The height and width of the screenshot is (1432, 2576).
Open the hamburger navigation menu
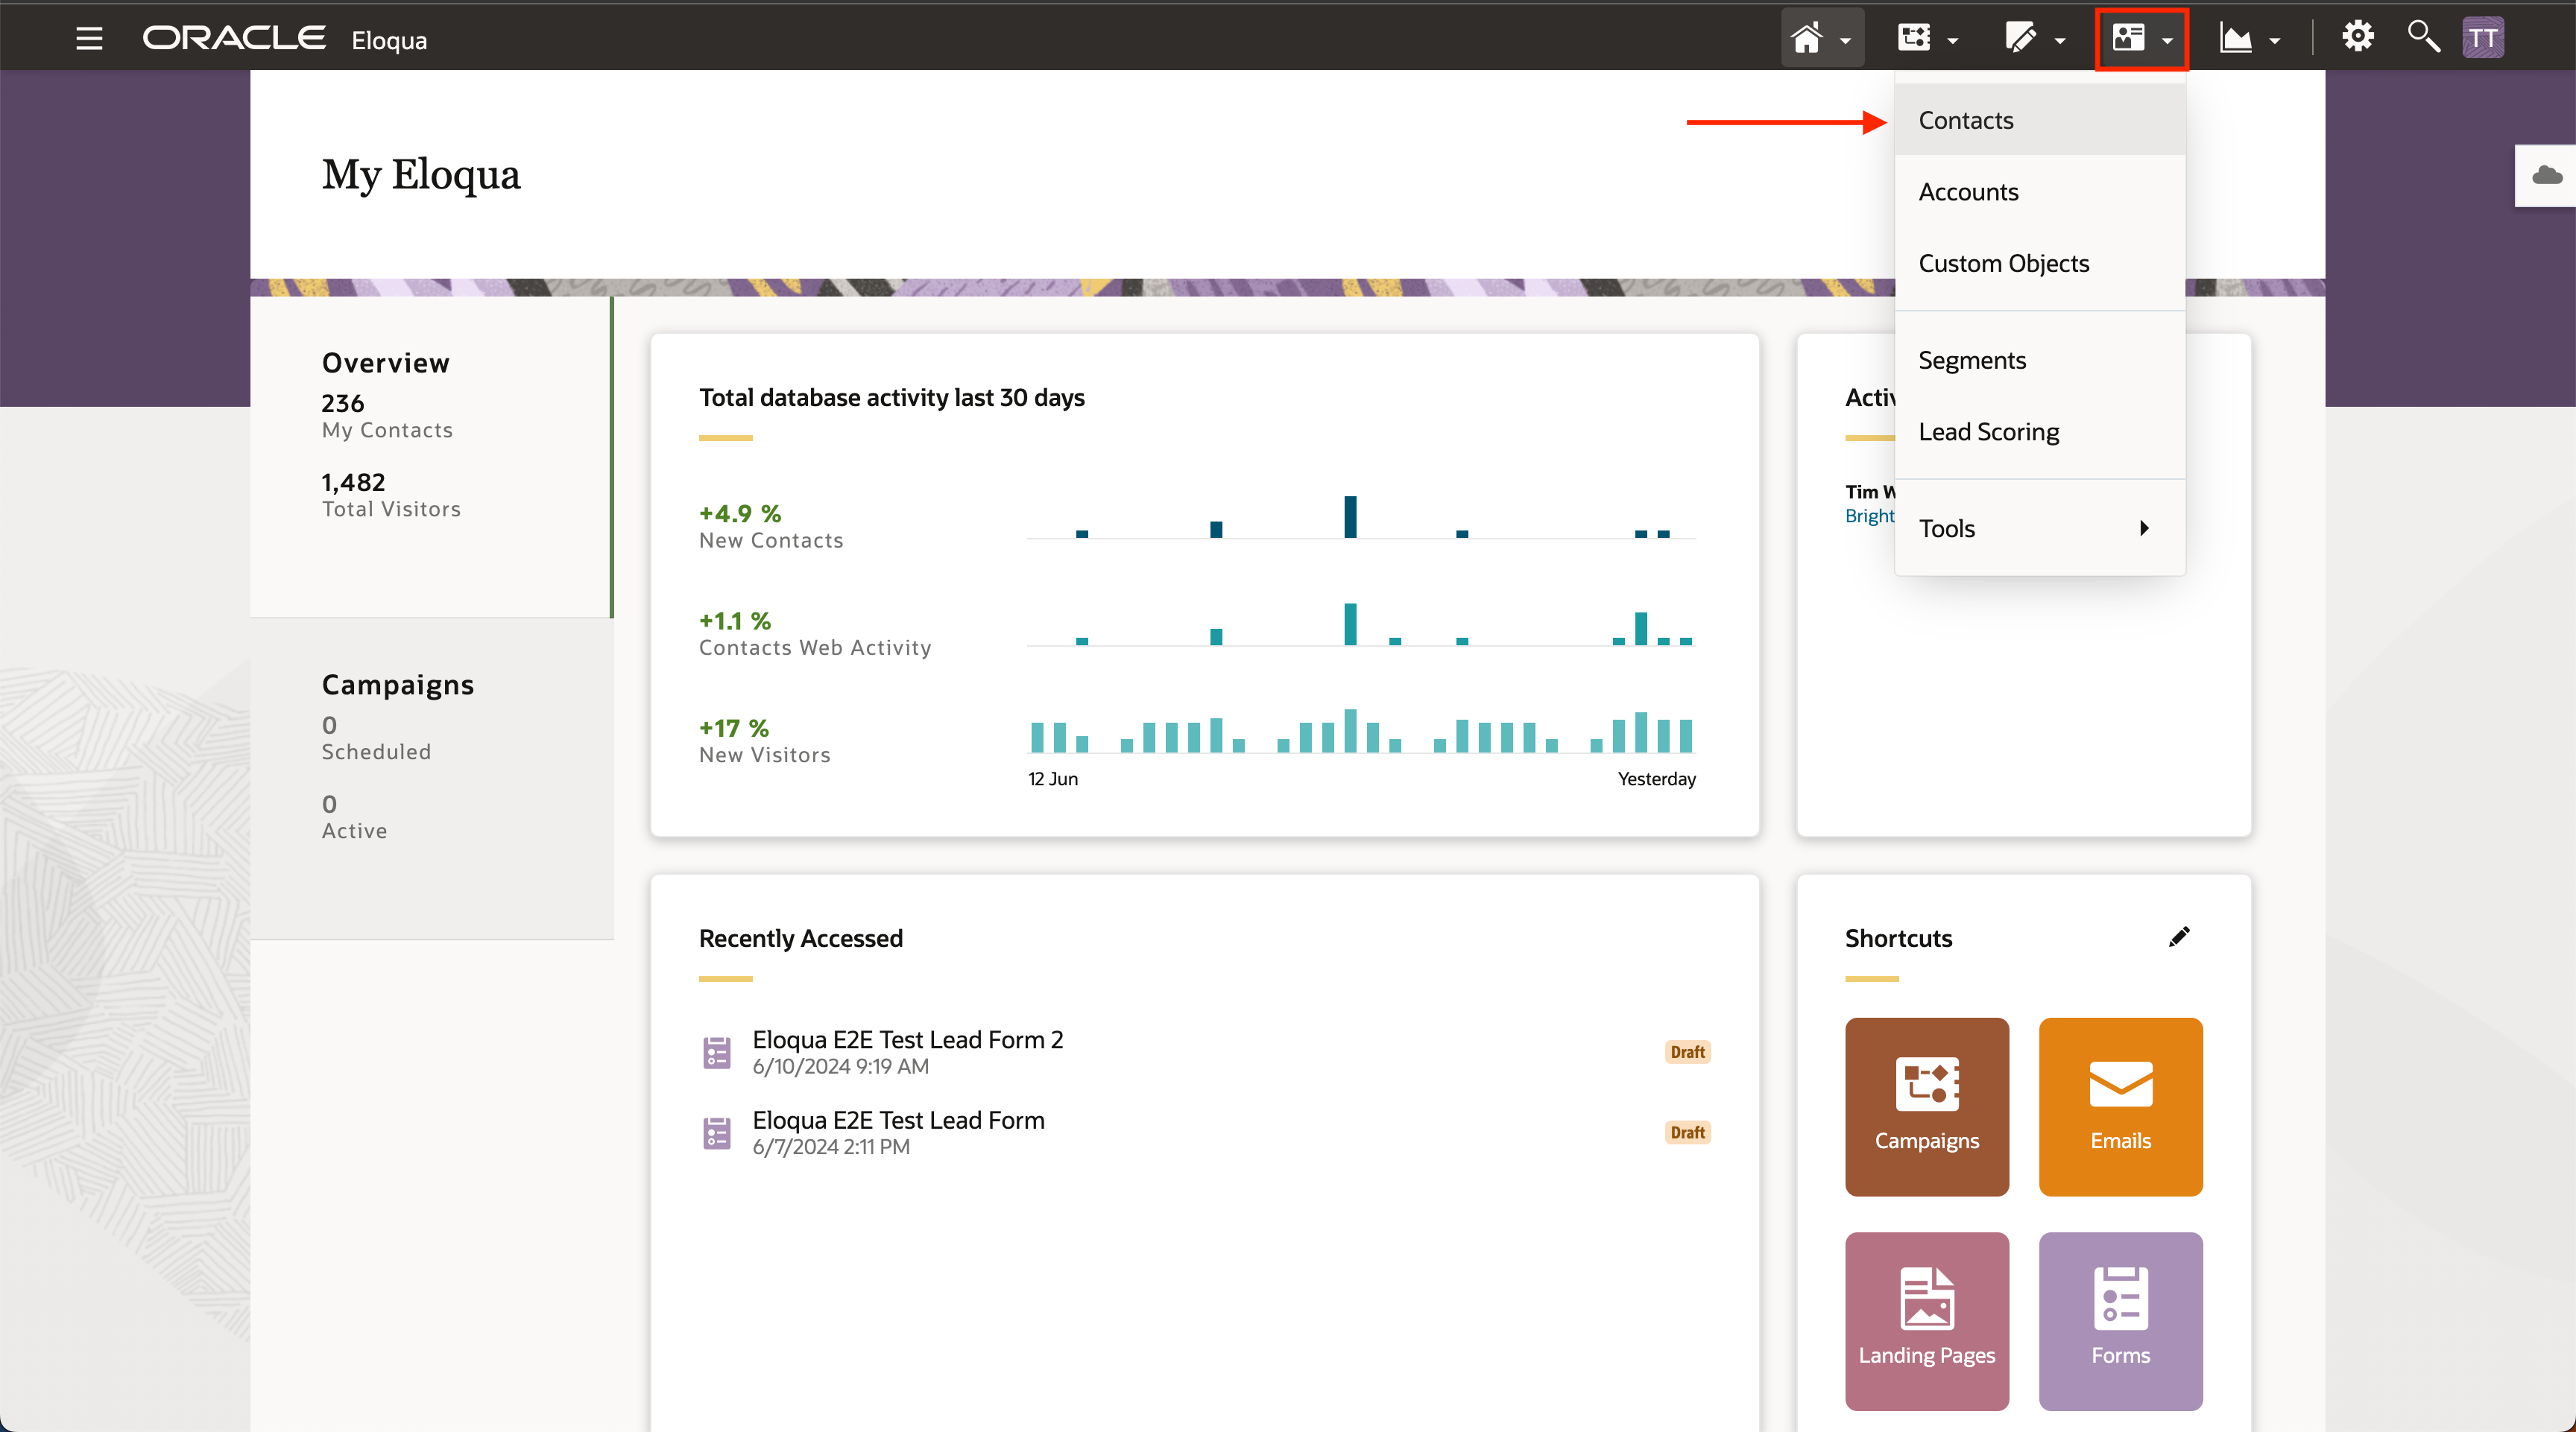point(89,39)
